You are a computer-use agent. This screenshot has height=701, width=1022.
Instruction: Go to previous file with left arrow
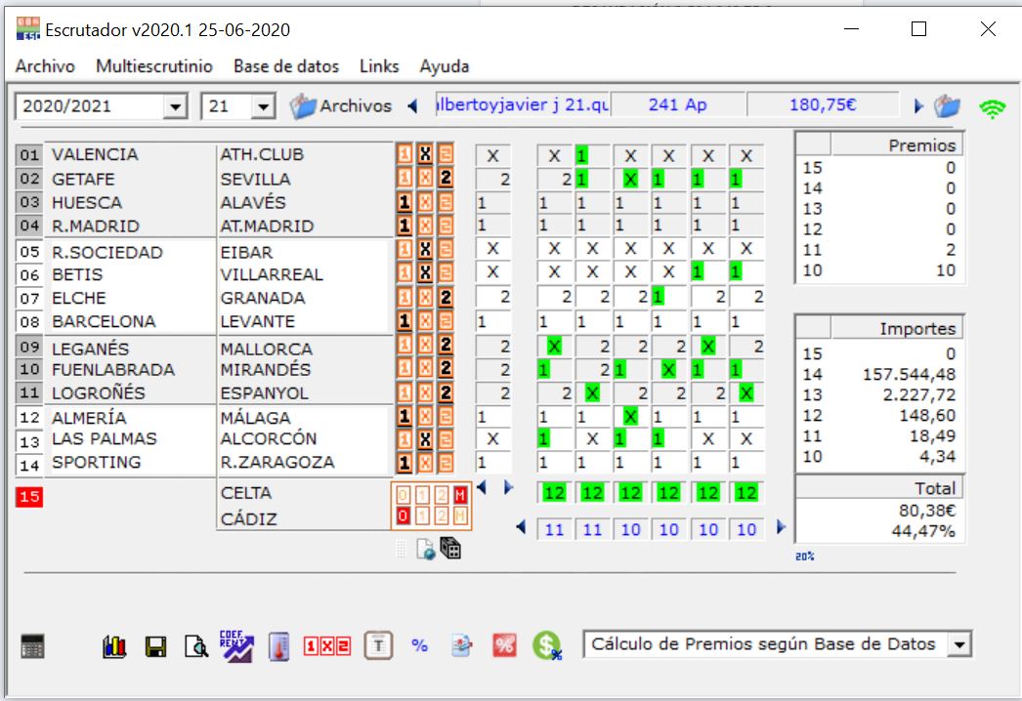412,105
